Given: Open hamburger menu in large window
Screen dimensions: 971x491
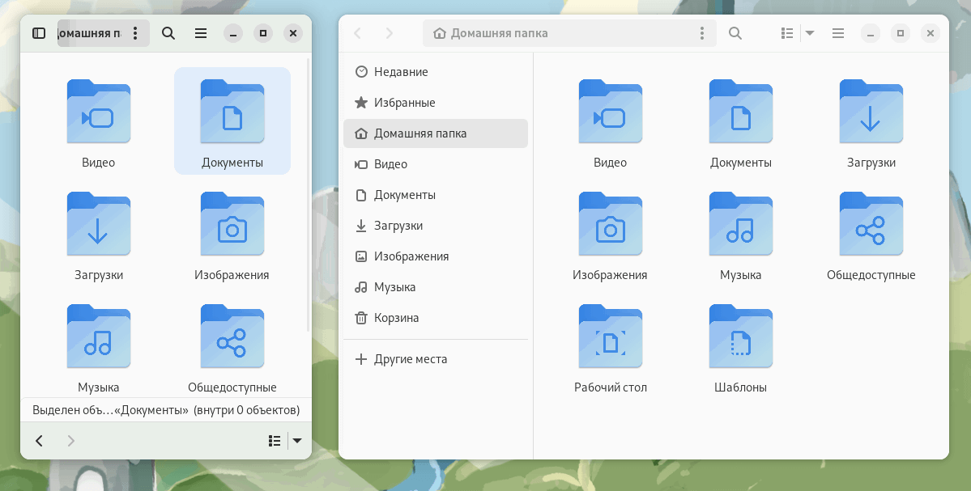Looking at the screenshot, I should coord(838,33).
